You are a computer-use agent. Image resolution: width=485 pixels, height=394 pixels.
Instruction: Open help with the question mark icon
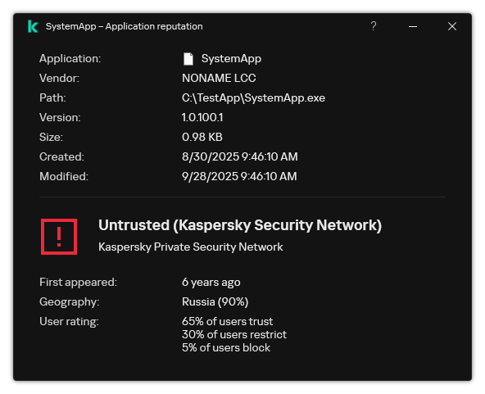pos(374,26)
